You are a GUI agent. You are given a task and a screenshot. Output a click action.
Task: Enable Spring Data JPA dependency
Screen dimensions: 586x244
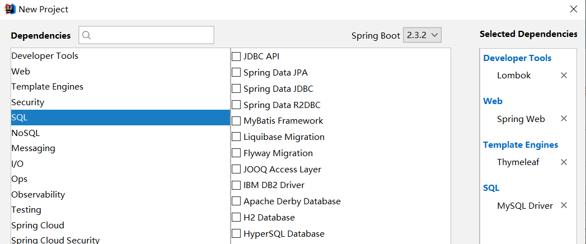[236, 73]
